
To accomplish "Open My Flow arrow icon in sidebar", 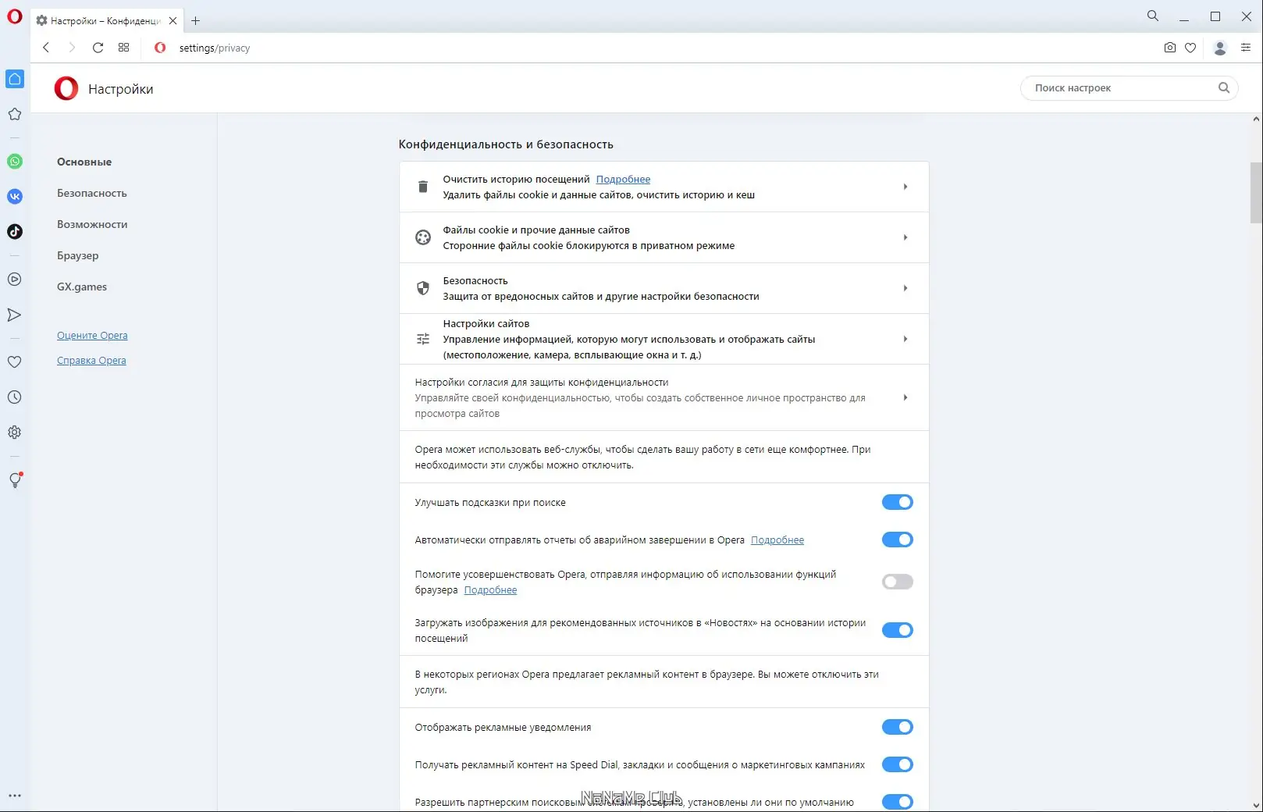I will (x=15, y=315).
